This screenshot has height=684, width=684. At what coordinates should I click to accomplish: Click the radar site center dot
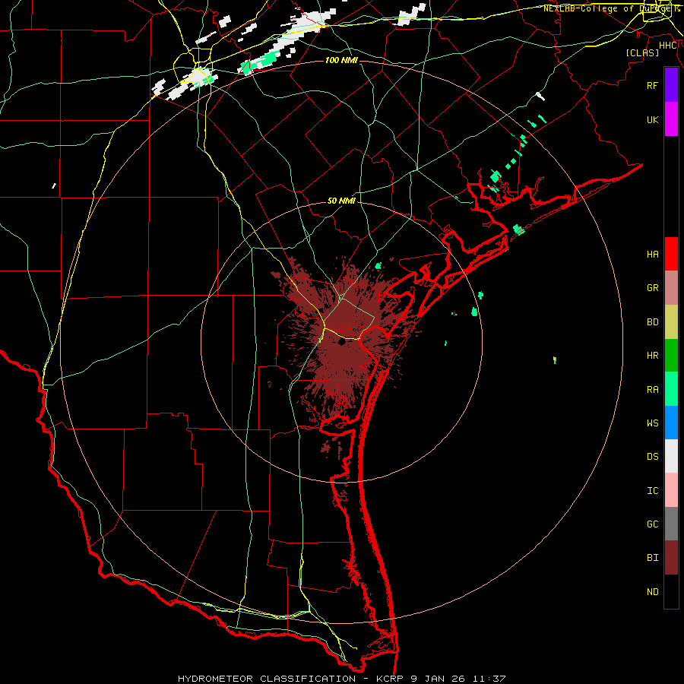[341, 341]
